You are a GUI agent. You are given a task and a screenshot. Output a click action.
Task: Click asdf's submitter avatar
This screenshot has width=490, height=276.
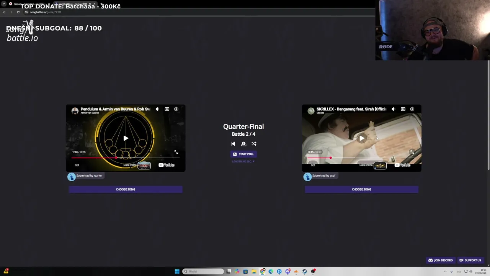click(x=307, y=176)
